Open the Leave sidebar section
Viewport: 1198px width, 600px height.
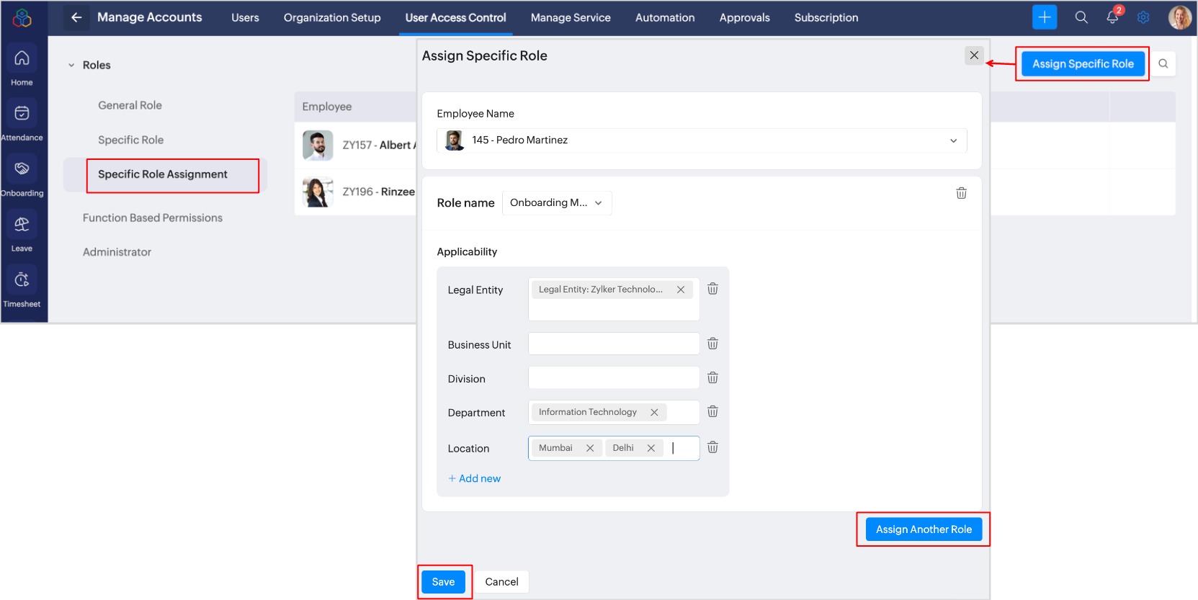coord(22,232)
